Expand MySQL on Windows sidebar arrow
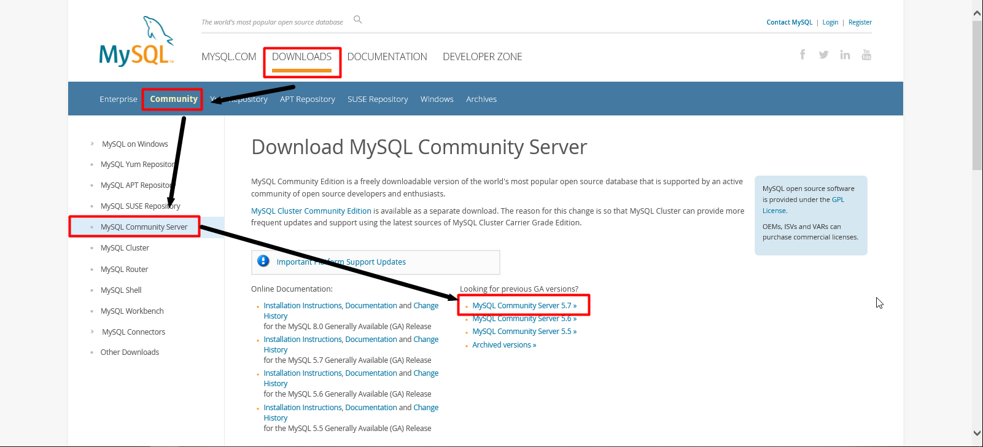Image resolution: width=983 pixels, height=447 pixels. pos(93,144)
